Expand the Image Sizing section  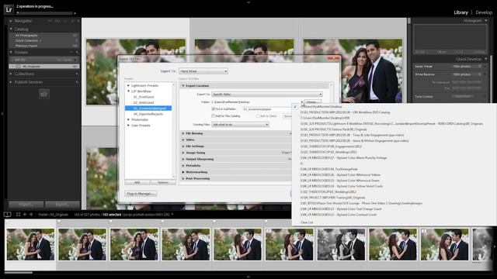183,153
